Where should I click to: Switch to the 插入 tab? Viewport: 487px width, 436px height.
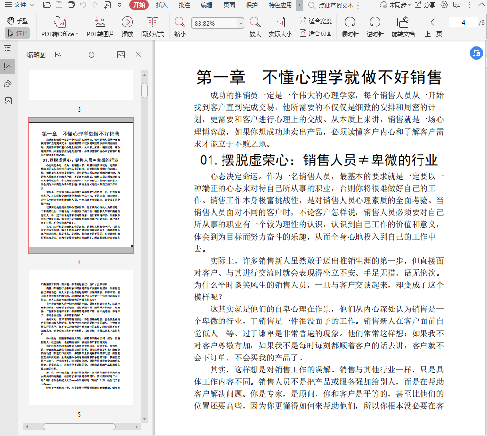162,5
